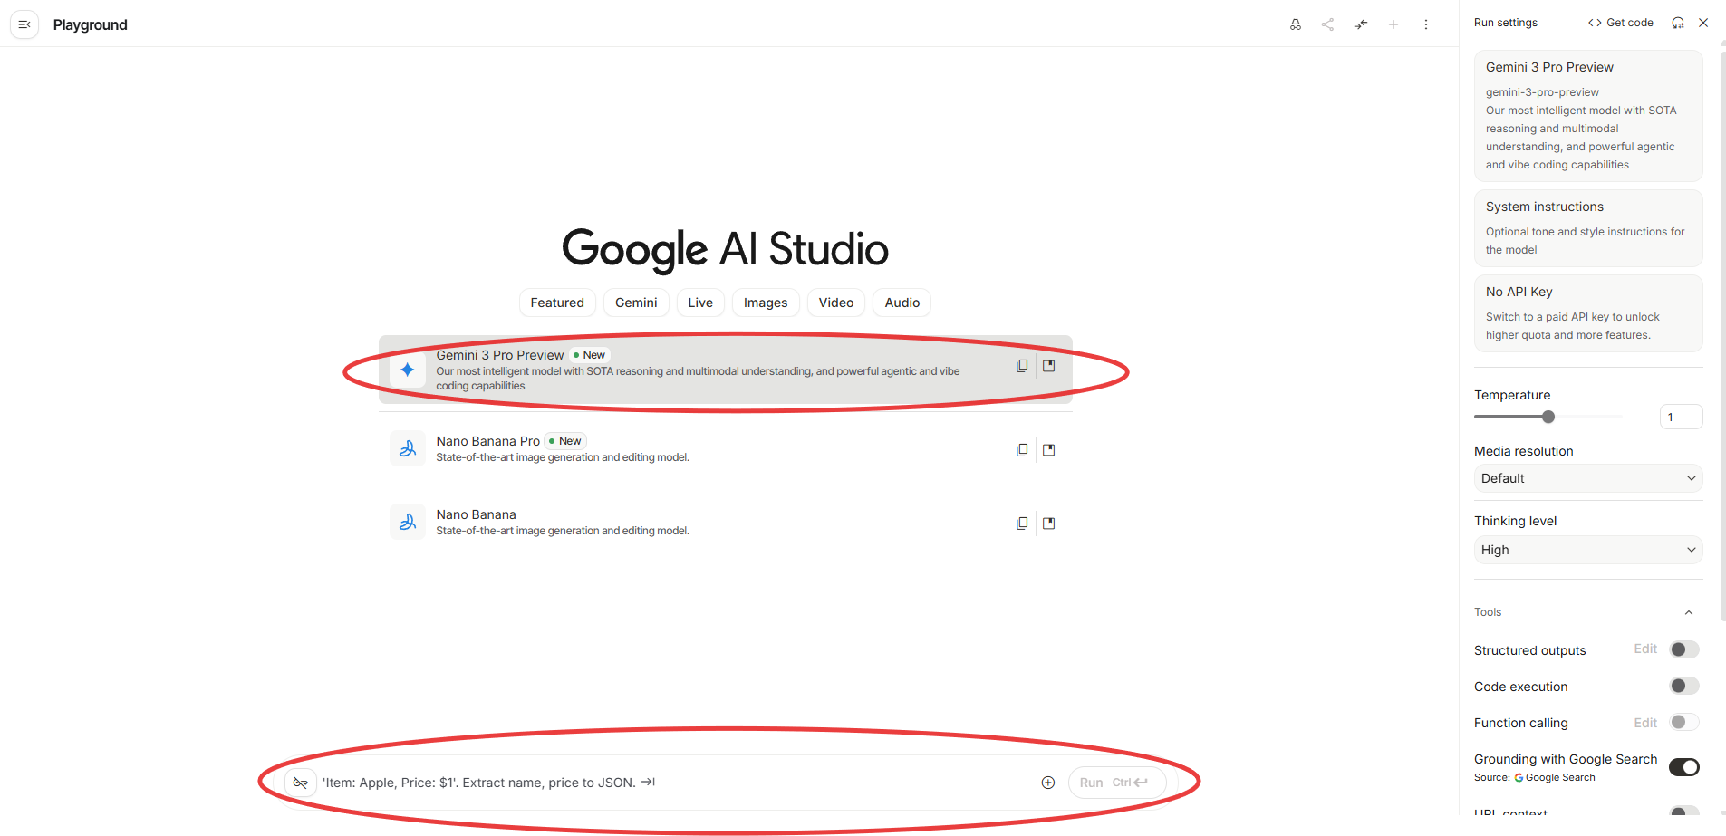Select the Video tab
Viewport: 1726px width, 836px height.
click(836, 303)
